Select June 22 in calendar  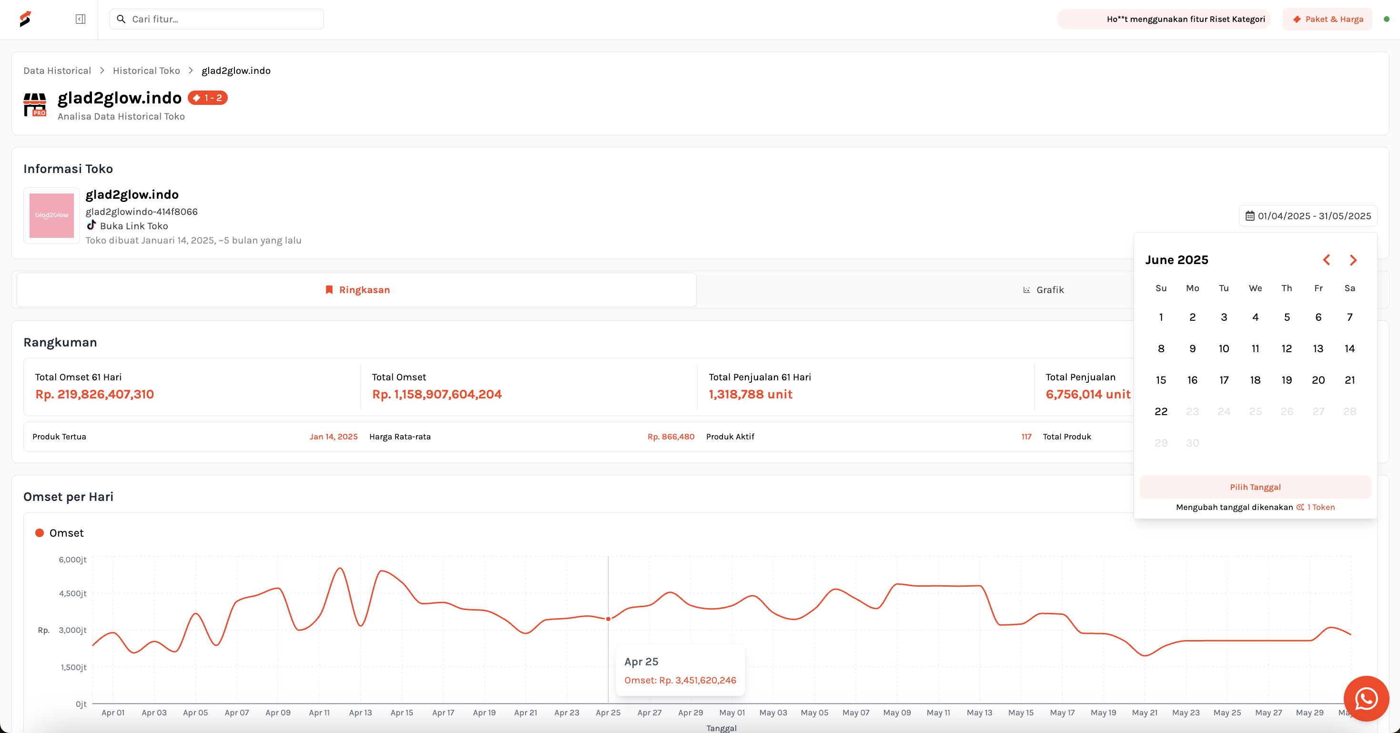(x=1161, y=412)
